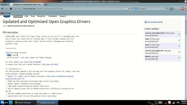Click the OpenCL support line
The image size is (187, 105).
(x=23, y=84)
